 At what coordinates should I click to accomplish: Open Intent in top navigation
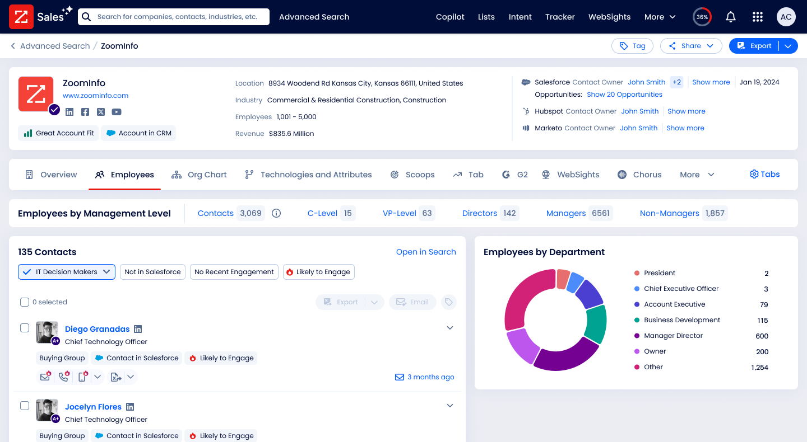click(x=520, y=17)
